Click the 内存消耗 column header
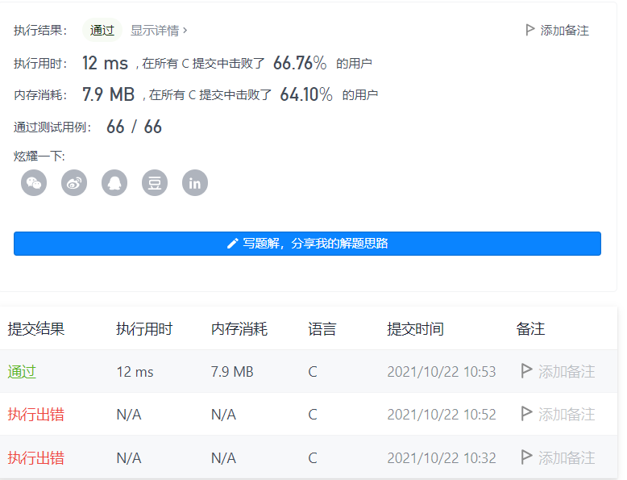627x480 pixels. 239,329
